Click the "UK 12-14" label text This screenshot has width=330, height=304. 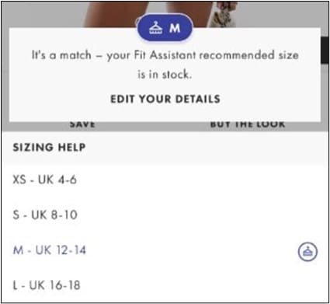click(61, 250)
